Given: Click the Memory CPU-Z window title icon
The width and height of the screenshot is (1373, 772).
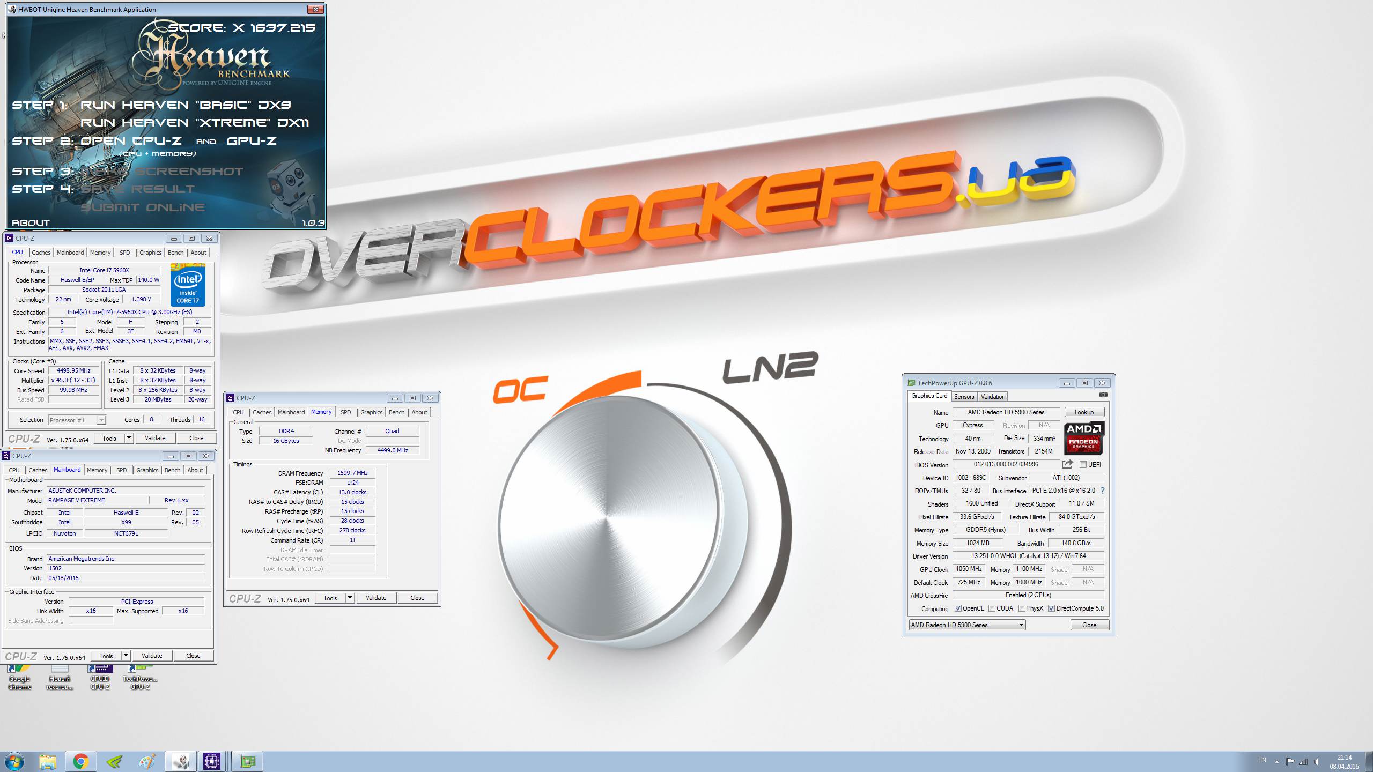Looking at the screenshot, I should [231, 398].
